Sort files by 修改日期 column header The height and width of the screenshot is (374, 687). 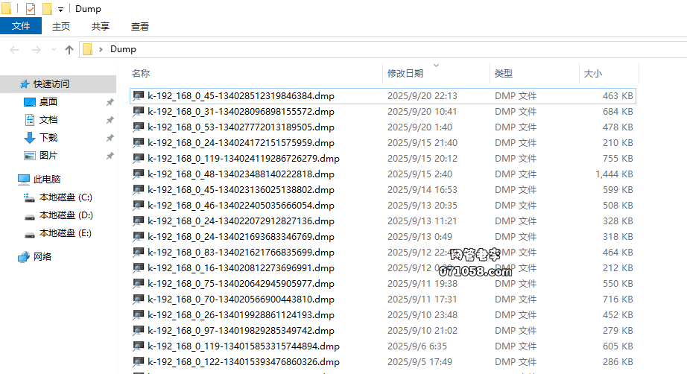[x=405, y=73]
